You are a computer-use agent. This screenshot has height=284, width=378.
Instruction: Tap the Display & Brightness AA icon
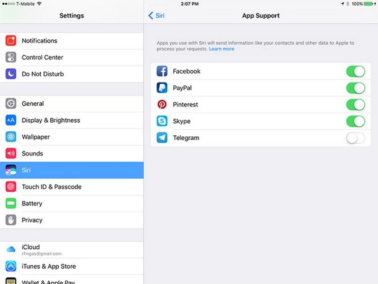11,120
